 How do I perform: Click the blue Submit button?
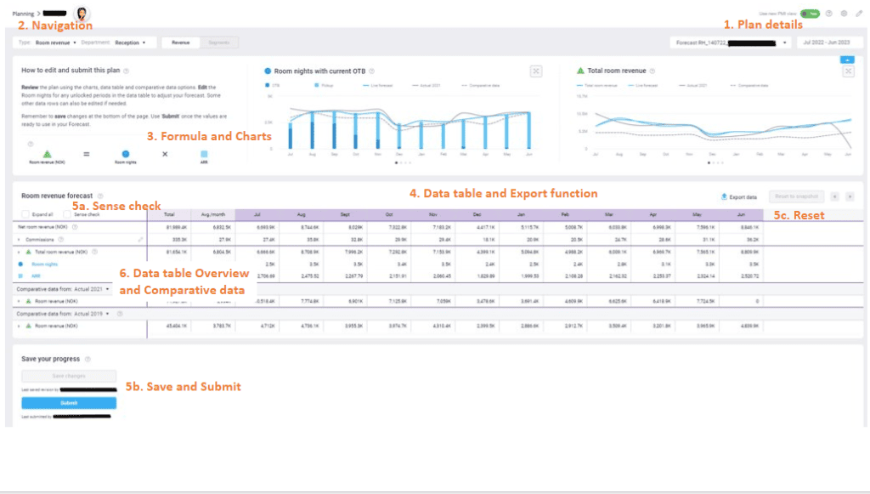pyautogui.click(x=69, y=403)
